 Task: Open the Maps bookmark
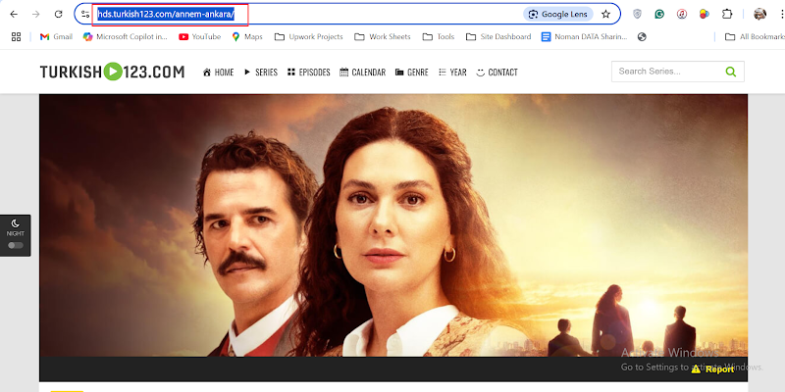(x=247, y=36)
